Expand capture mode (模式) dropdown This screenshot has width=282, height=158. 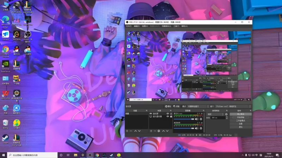[x=198, y=106]
